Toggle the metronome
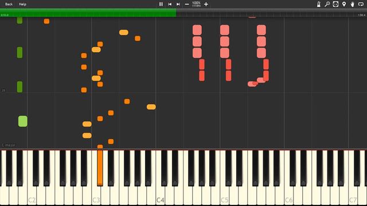Viewport: 367px width, 206px height. click(x=319, y=4)
